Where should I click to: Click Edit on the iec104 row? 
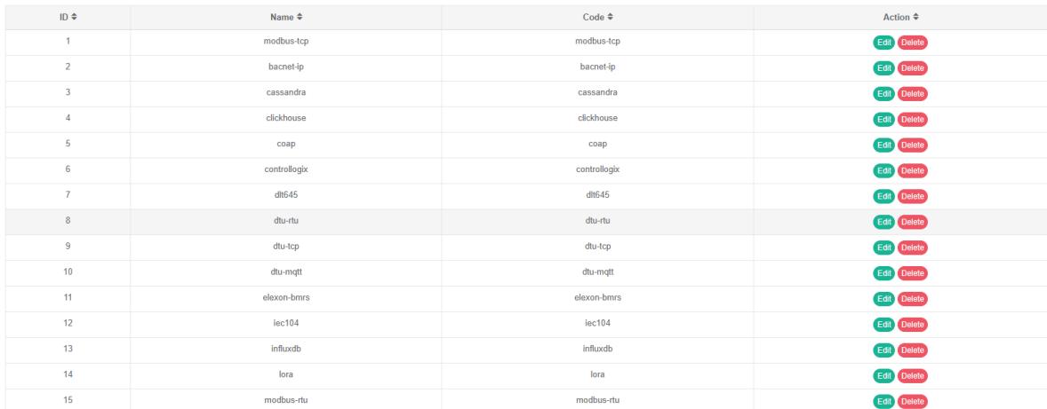tap(884, 325)
